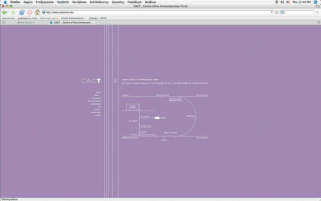Go to the home link in site navigation
The height and width of the screenshot is (201, 321).
point(98,92)
